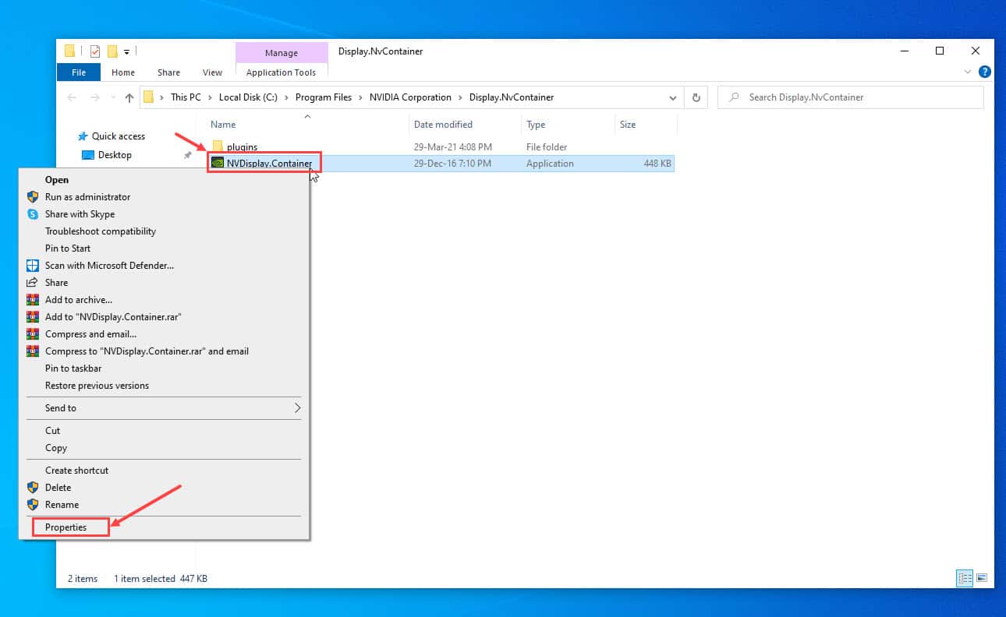Open the View ribbon tab

(212, 72)
